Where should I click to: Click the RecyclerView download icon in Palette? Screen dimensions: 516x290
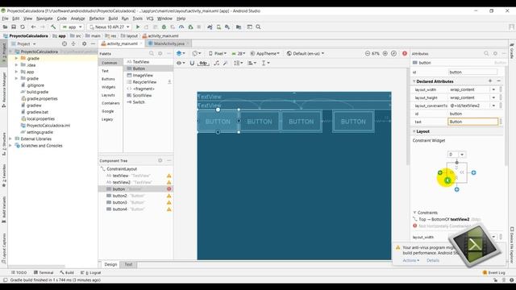click(169, 82)
